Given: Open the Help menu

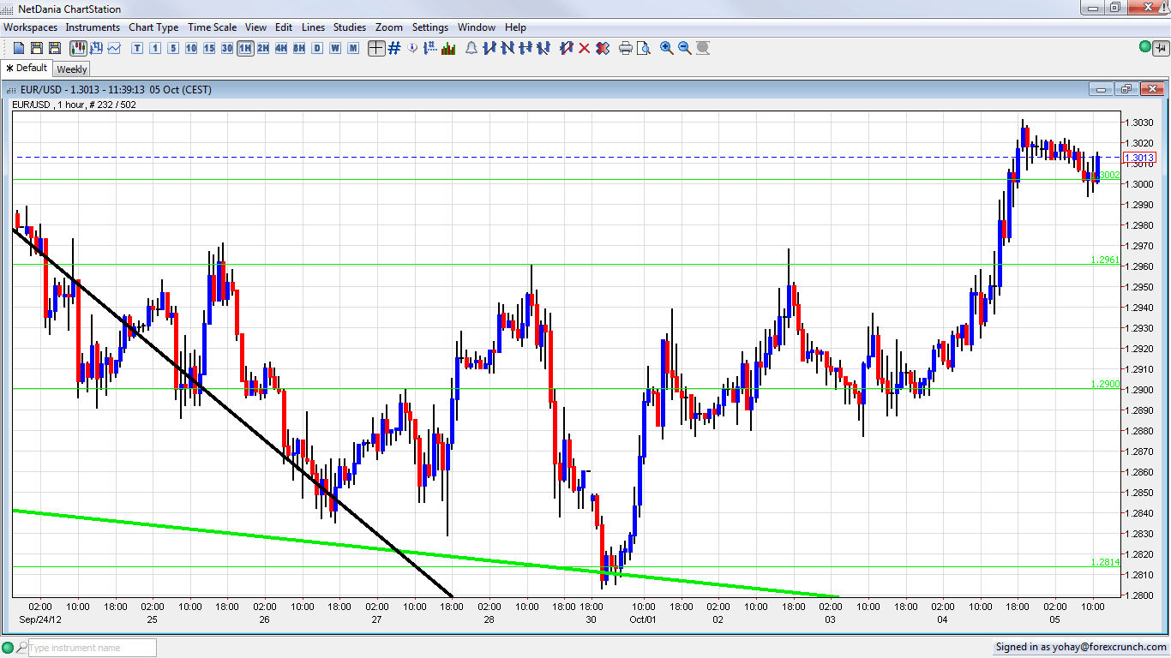Looking at the screenshot, I should point(516,27).
